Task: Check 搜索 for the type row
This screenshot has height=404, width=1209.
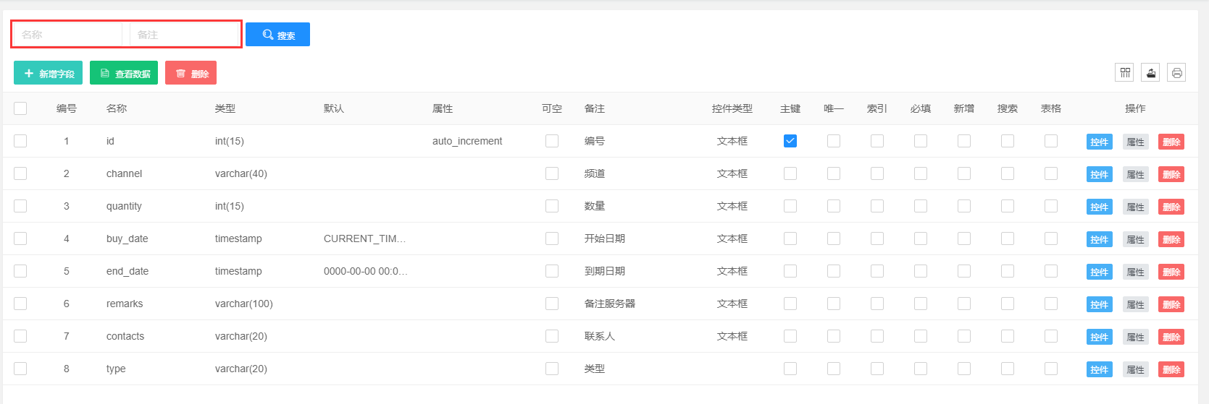Action: 1008,369
